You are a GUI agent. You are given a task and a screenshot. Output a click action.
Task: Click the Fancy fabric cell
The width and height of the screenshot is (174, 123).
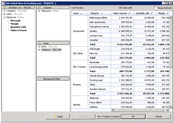(x=99, y=102)
